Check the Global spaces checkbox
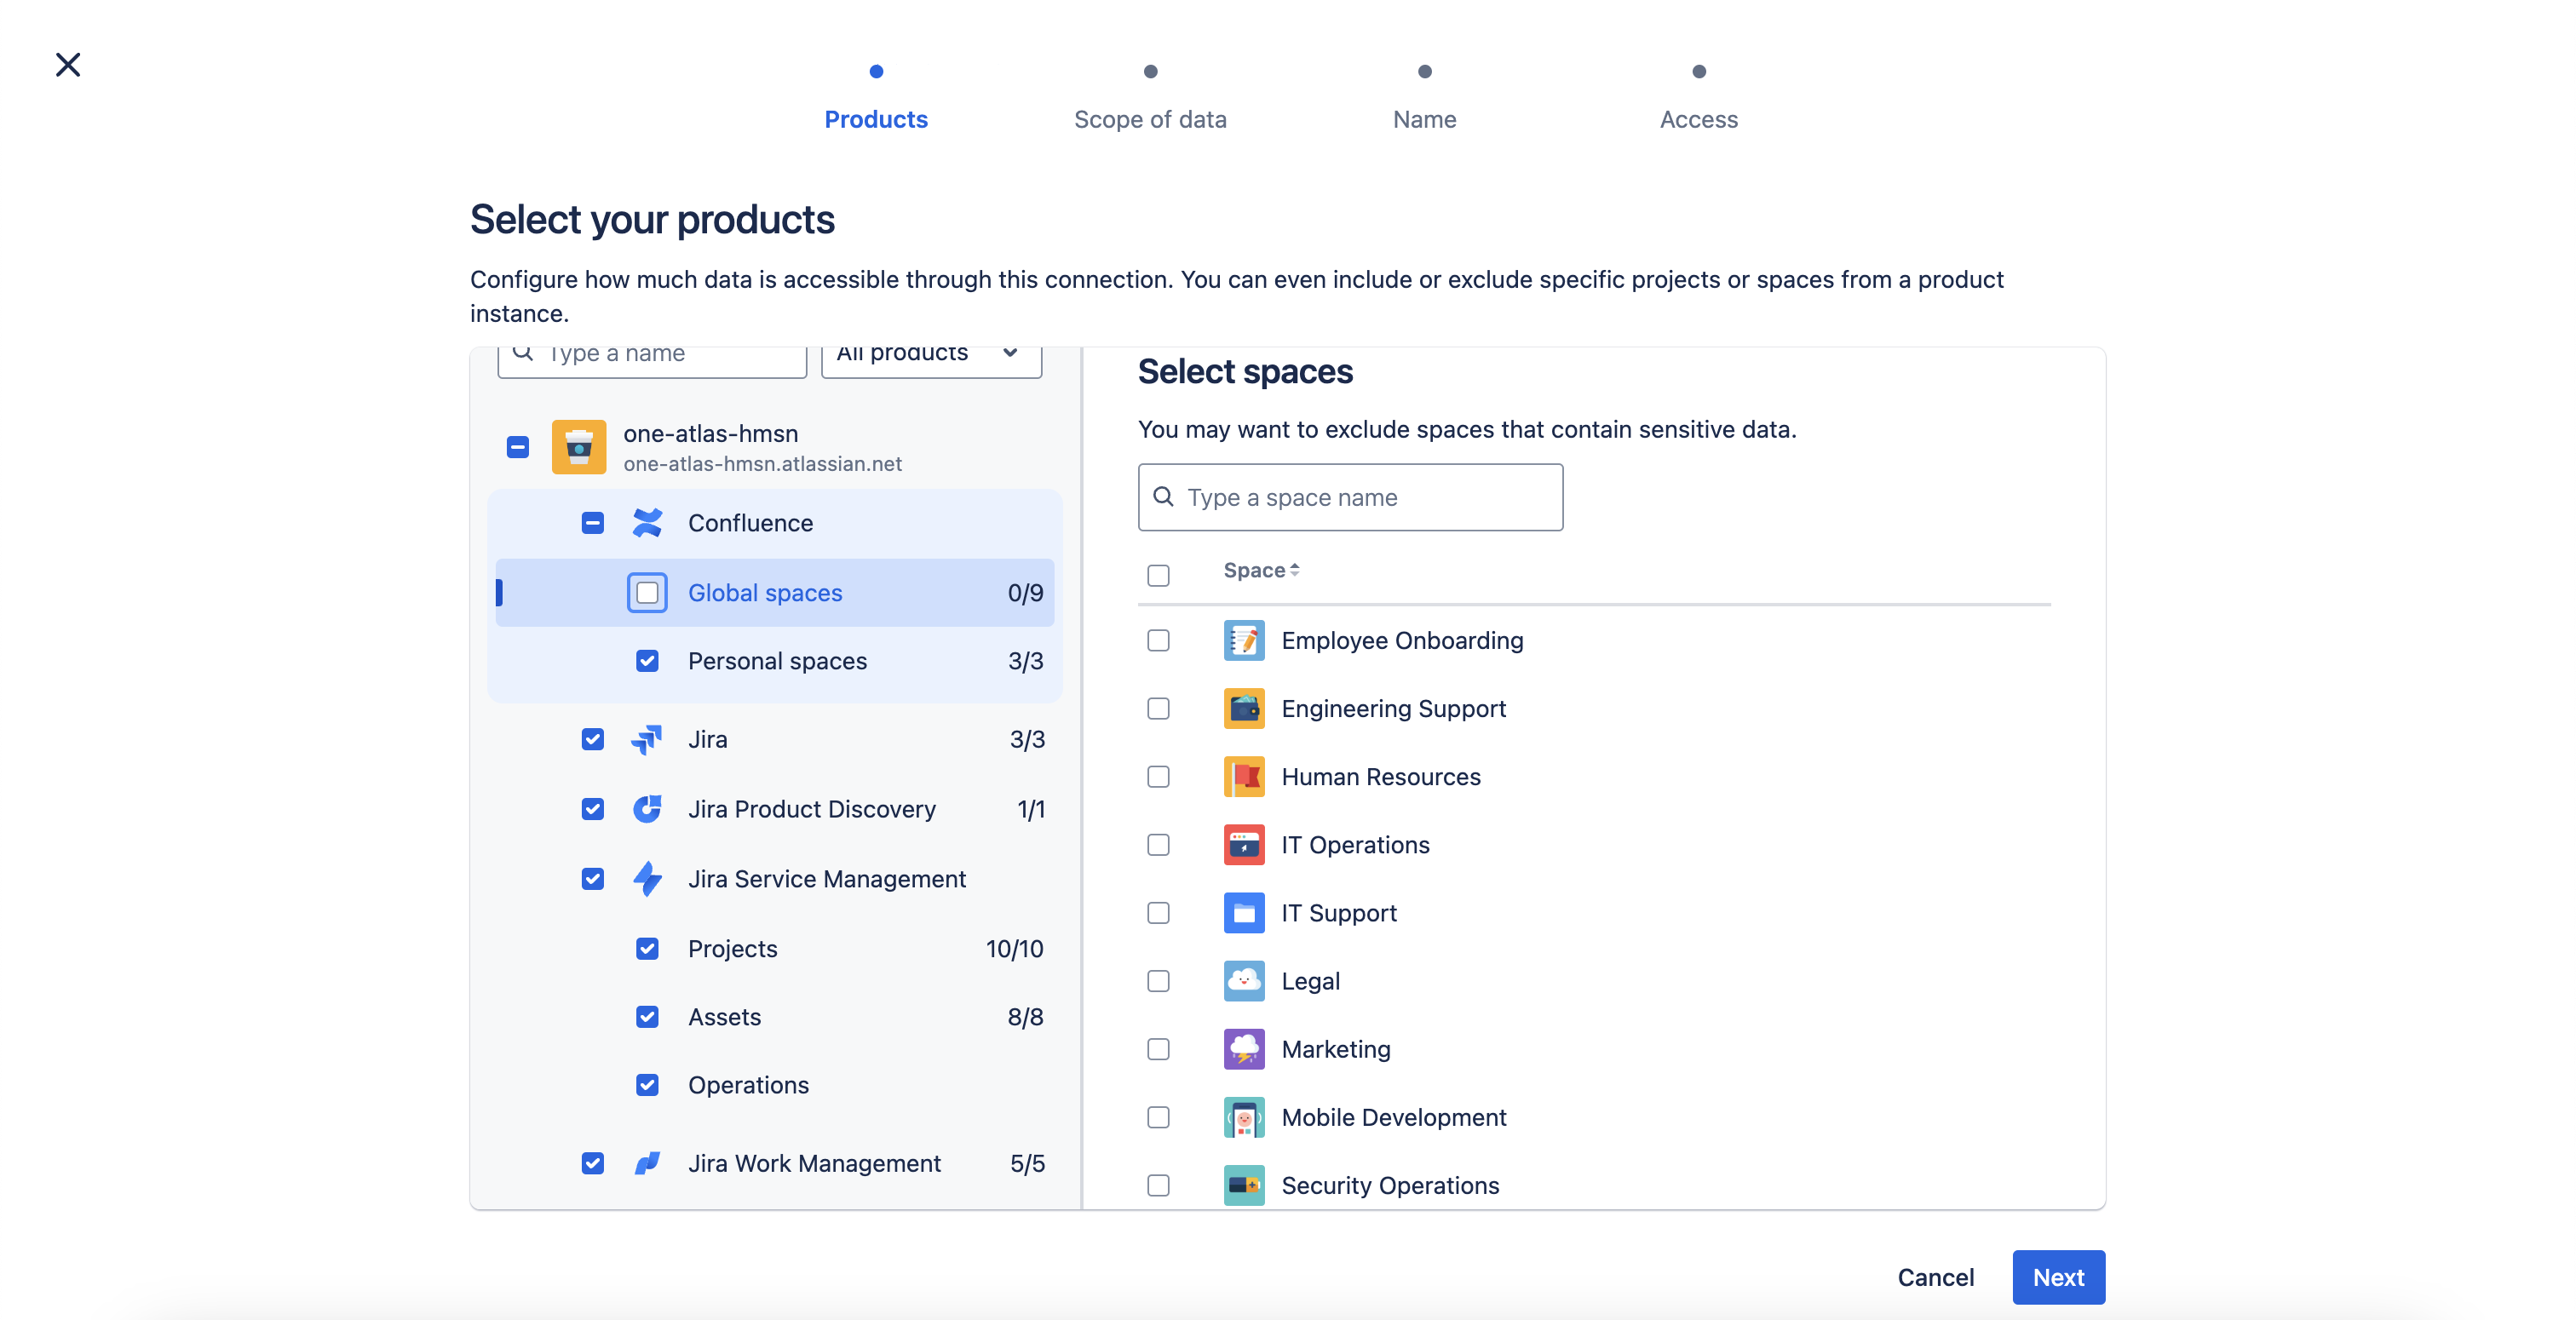 pos(647,593)
